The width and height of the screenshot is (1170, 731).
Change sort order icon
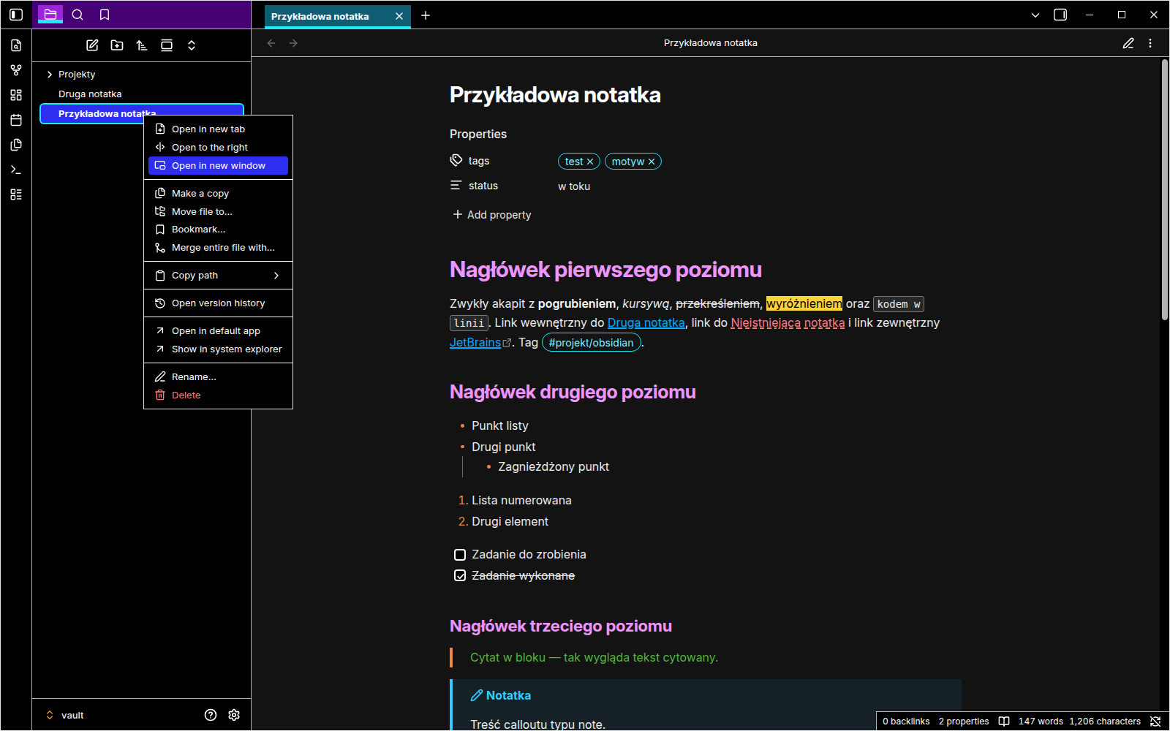click(x=142, y=45)
